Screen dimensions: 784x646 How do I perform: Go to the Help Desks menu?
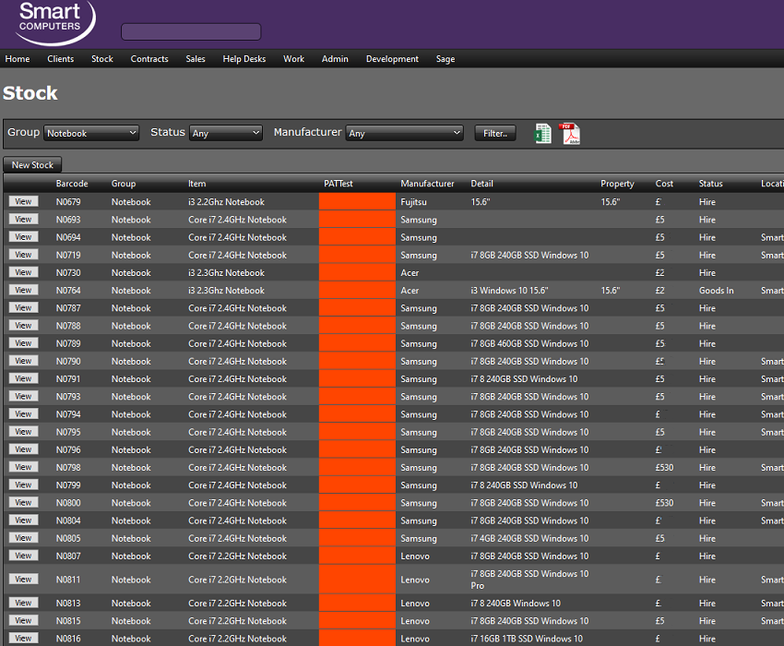244,59
